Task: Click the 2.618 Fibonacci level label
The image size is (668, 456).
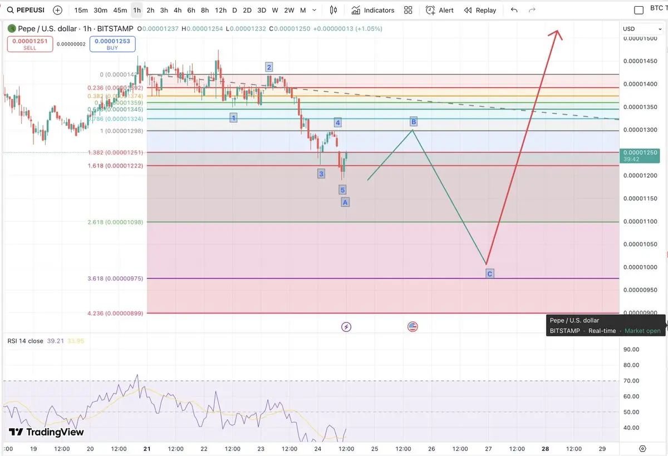Action: (115, 222)
